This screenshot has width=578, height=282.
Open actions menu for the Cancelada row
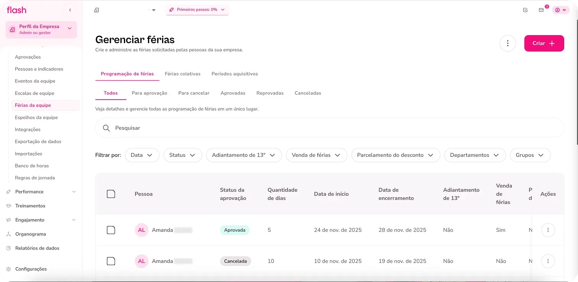pyautogui.click(x=548, y=261)
